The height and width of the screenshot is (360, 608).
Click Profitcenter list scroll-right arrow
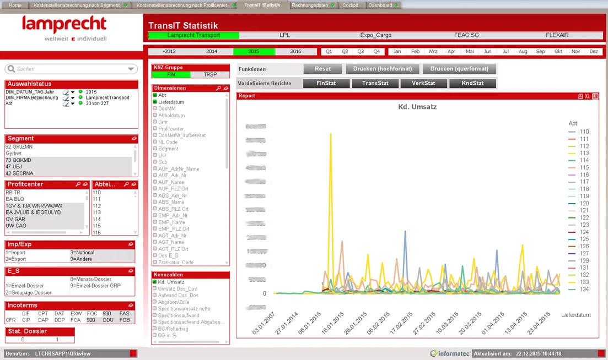pos(82,232)
